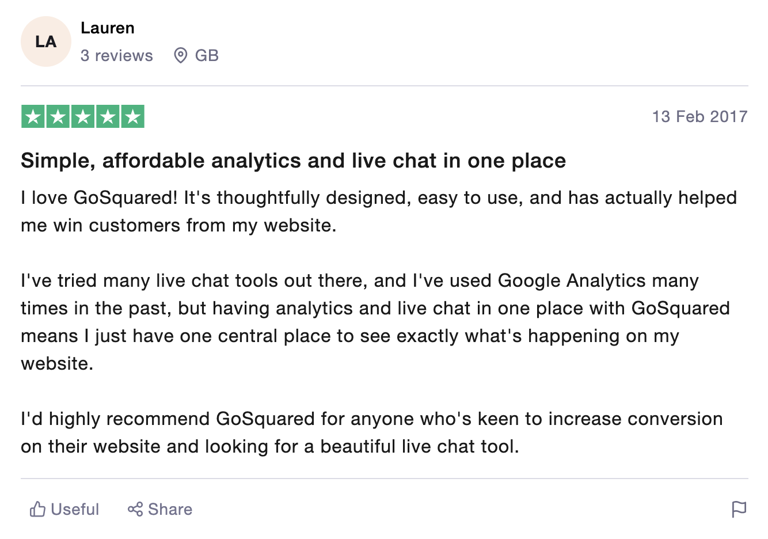768x539 pixels.
Task: Click the fourth green rating star
Action: click(108, 116)
